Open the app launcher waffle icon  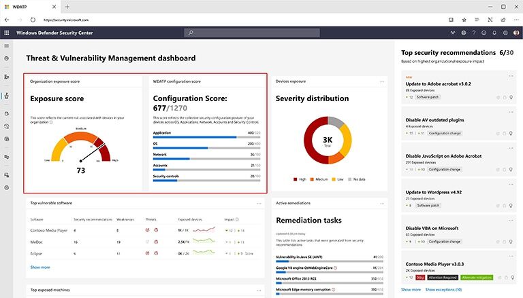(x=7, y=33)
